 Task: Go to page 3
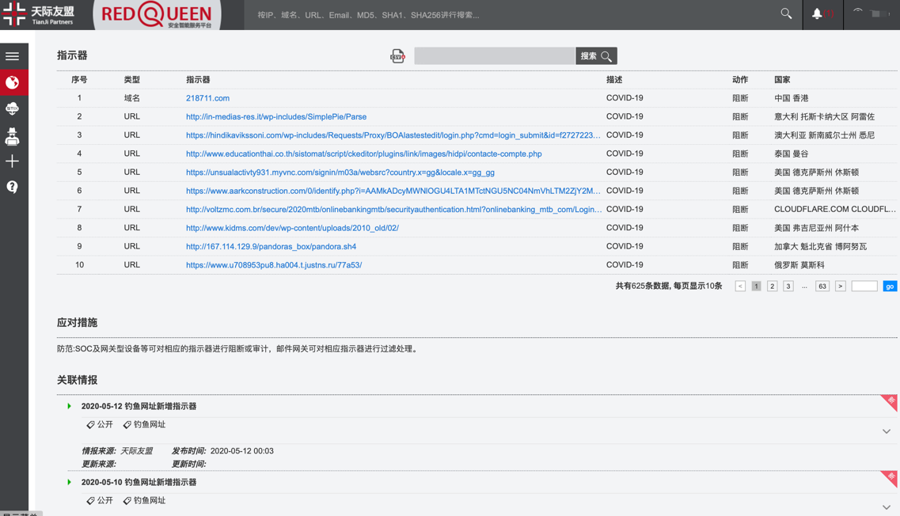788,286
